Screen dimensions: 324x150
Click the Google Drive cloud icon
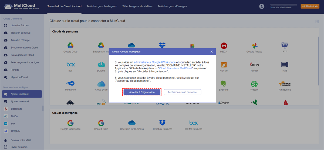point(70,45)
